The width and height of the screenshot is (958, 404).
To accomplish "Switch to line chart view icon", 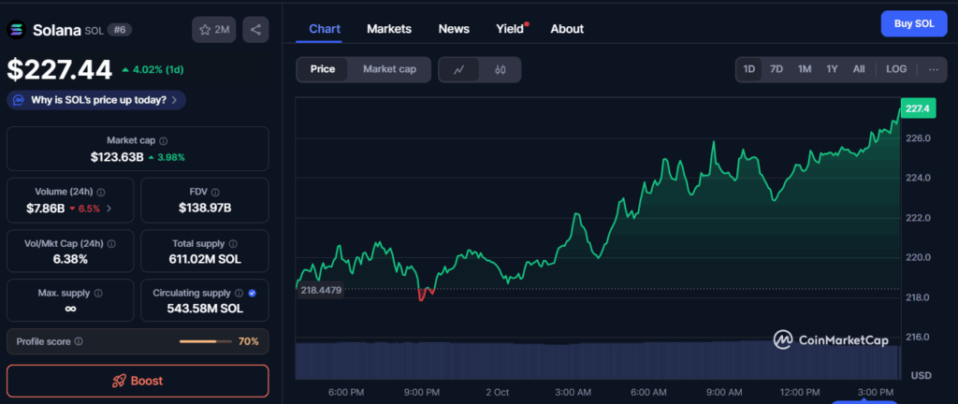I will click(458, 69).
